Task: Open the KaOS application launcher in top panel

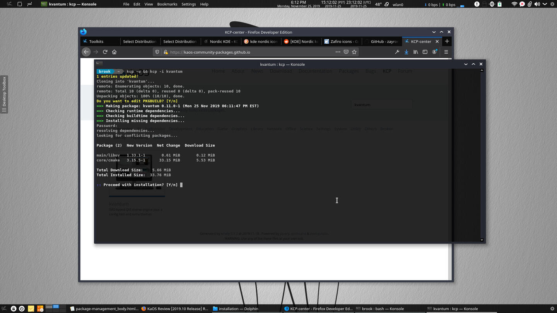Action: (x=9, y=4)
